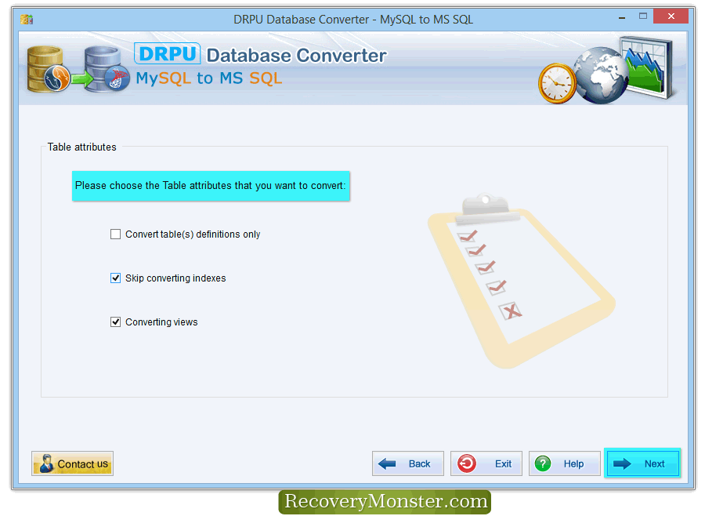Click the MySQL database cylinder icon

[46, 69]
